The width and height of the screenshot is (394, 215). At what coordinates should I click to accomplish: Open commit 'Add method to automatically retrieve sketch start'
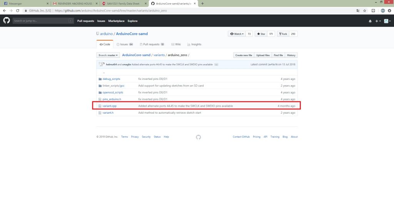click(170, 113)
